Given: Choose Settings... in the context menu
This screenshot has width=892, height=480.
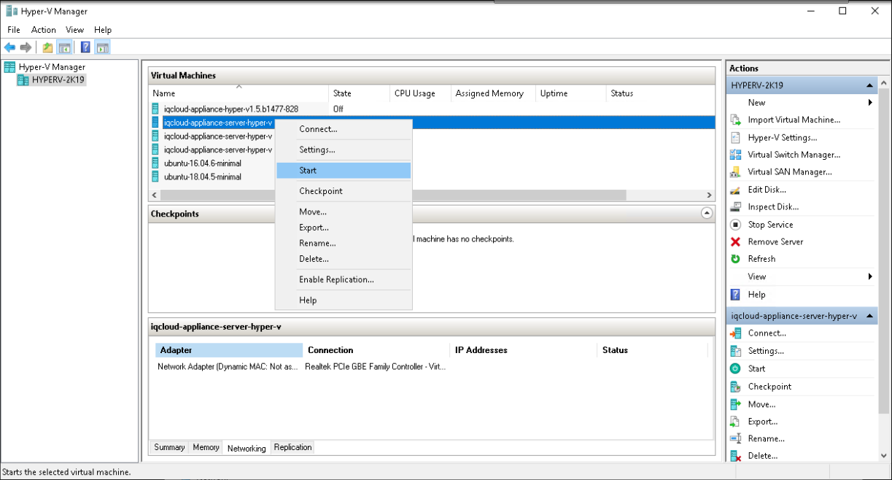Looking at the screenshot, I should [x=344, y=150].
